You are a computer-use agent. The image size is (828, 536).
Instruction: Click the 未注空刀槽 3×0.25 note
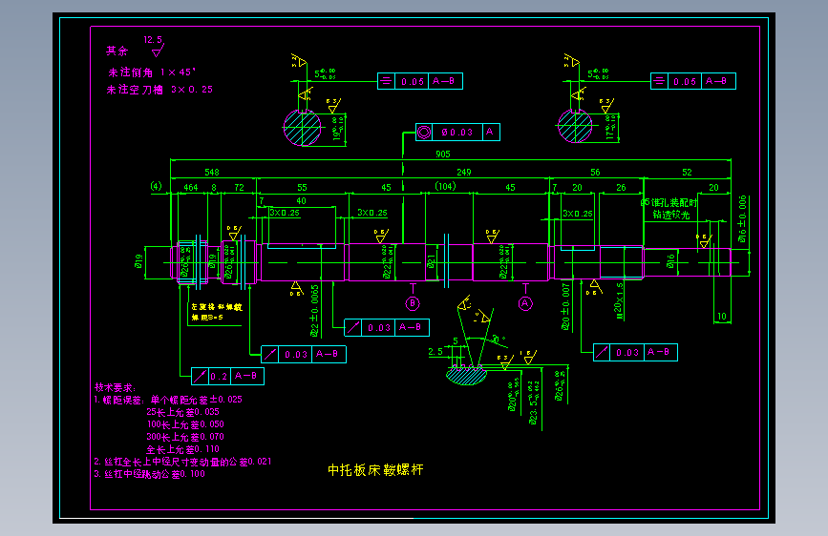160,90
